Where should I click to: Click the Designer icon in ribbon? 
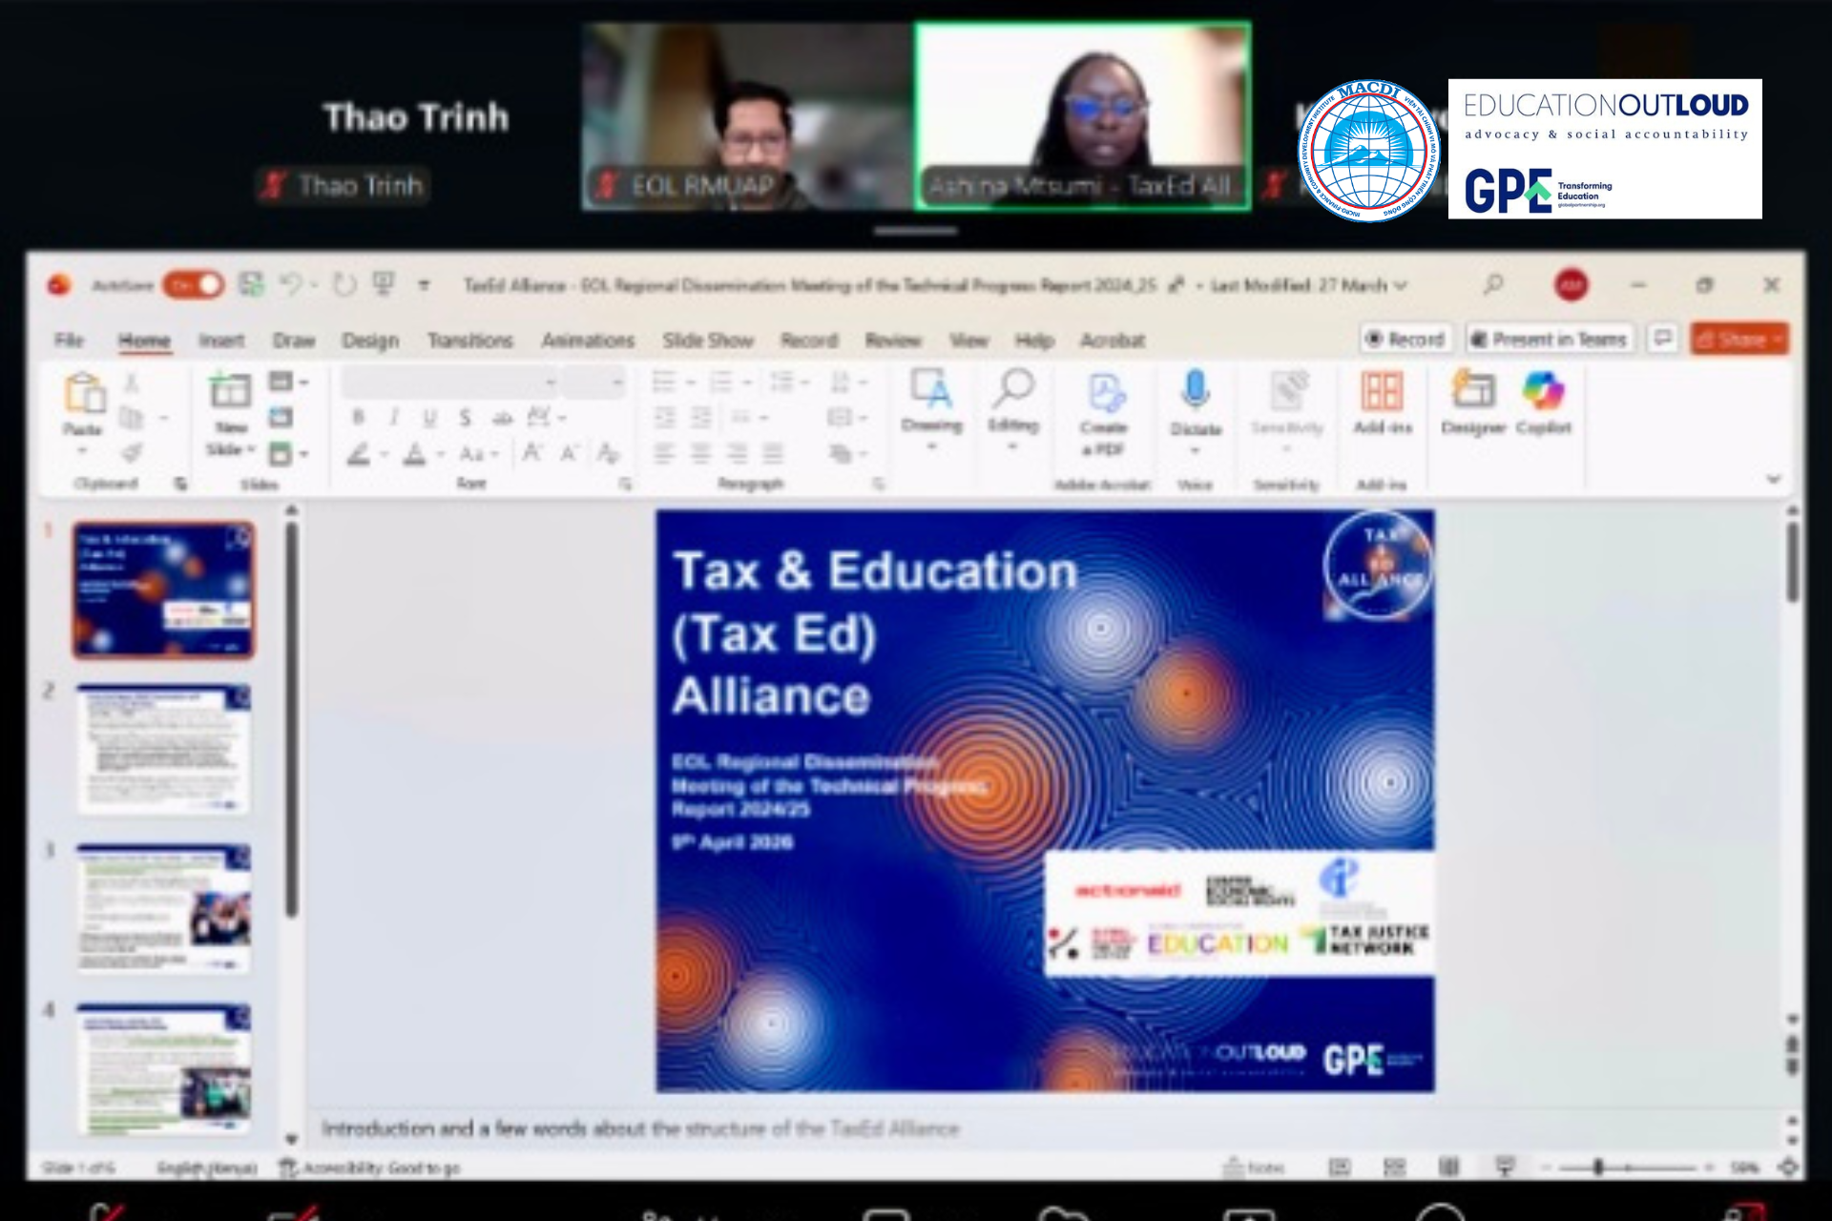[x=1472, y=392]
